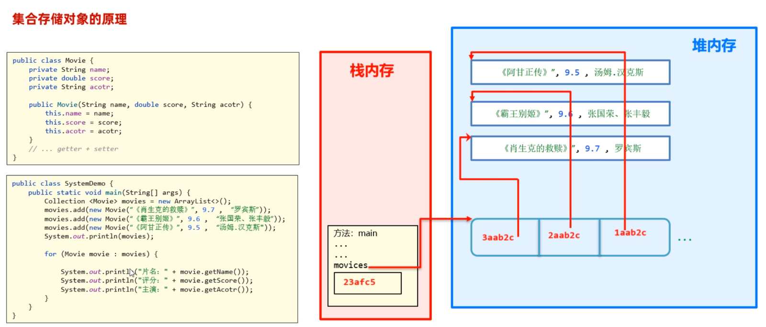Click the 'for (Movie movie : movies)' line
Viewport: 766px width, 327px height.
[101, 254]
